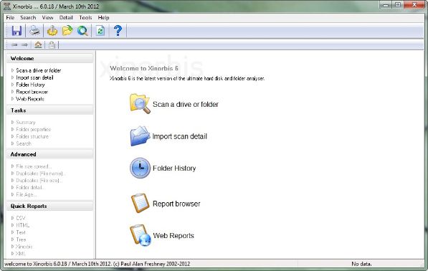Click the yellow import-arrow toolbar icon
The image size is (428, 271).
point(52,31)
